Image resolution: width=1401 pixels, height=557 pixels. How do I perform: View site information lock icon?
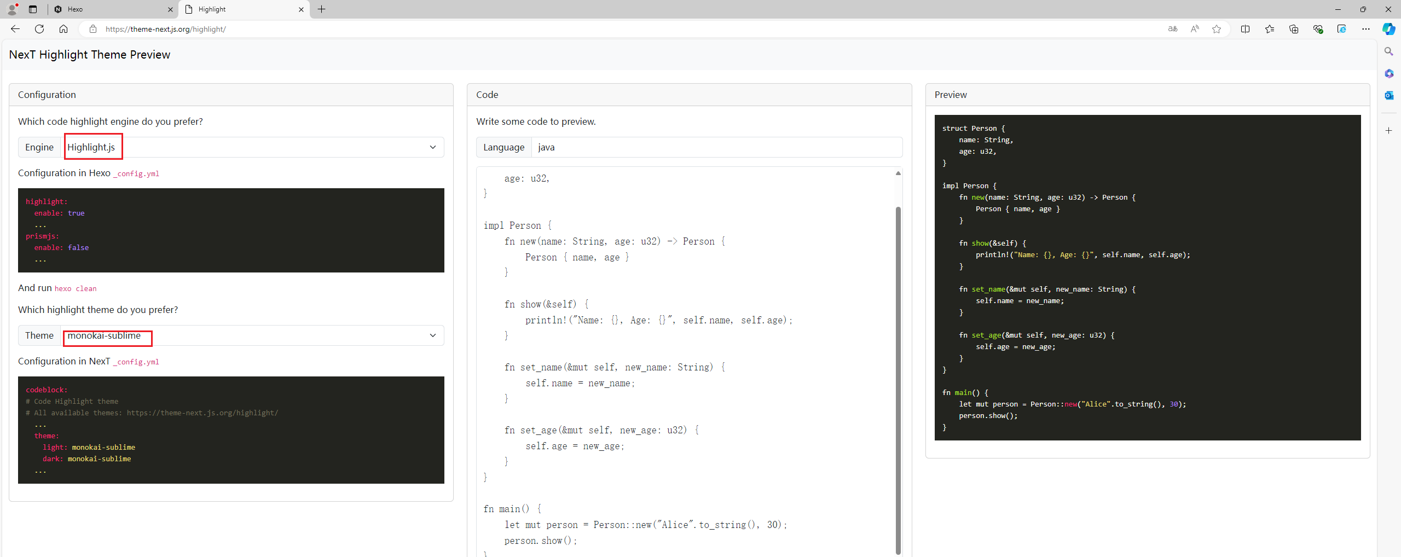93,29
